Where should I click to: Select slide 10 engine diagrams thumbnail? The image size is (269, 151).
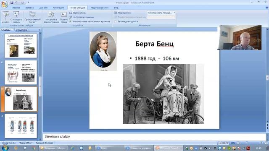coord(21,126)
